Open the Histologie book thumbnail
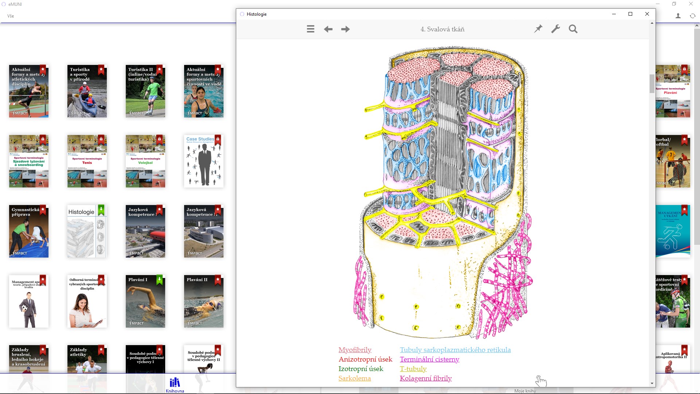The image size is (700, 394). pyautogui.click(x=87, y=231)
